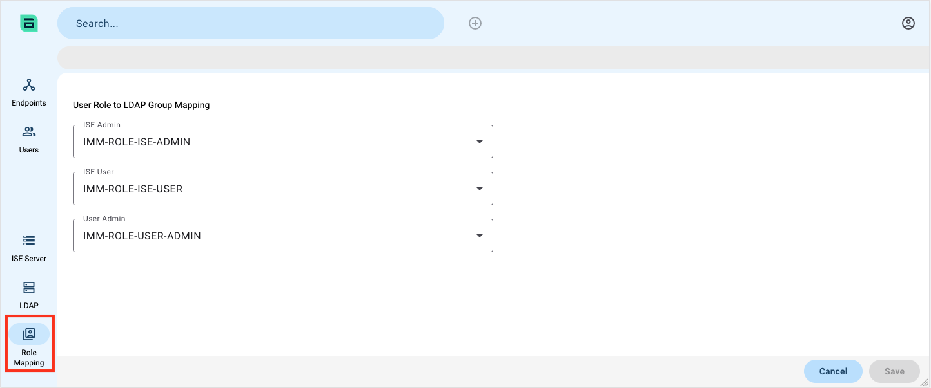Click the Save button

click(x=894, y=371)
